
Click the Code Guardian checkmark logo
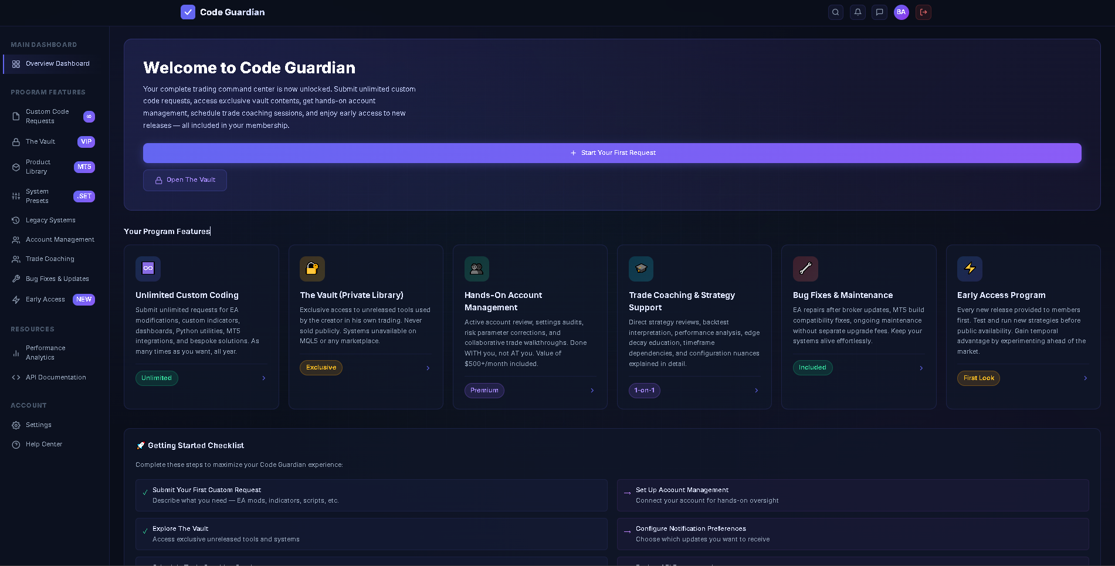tap(188, 12)
